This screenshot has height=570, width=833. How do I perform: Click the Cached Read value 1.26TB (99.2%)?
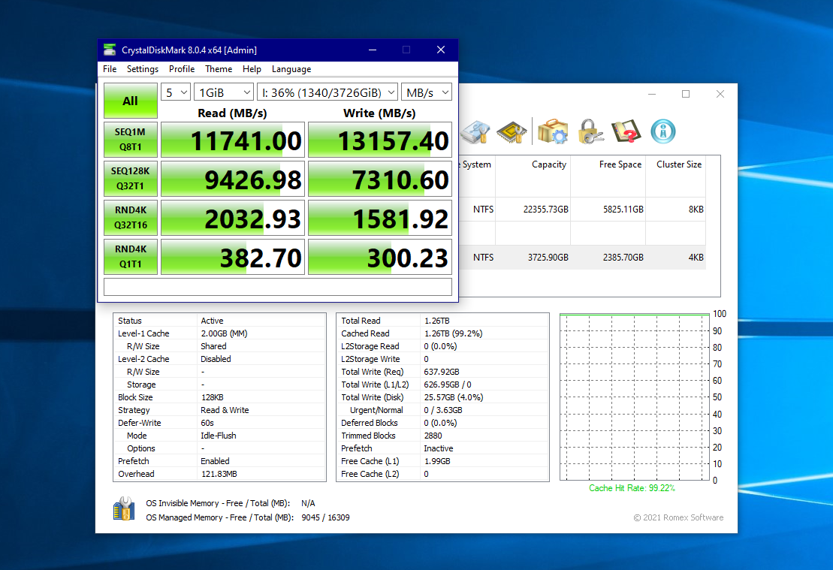tap(453, 333)
